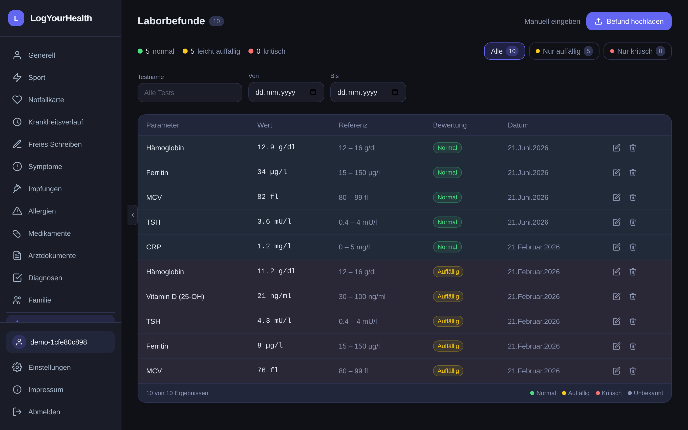This screenshot has width=688, height=430.
Task: Go to Medikamente
Action: 60,233
